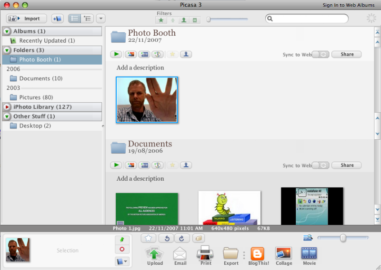The width and height of the screenshot is (381, 270).
Task: Star photos in Documents folder
Action: 172,165
